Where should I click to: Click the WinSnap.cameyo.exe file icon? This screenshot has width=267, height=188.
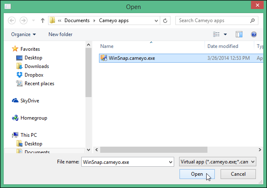[104, 58]
